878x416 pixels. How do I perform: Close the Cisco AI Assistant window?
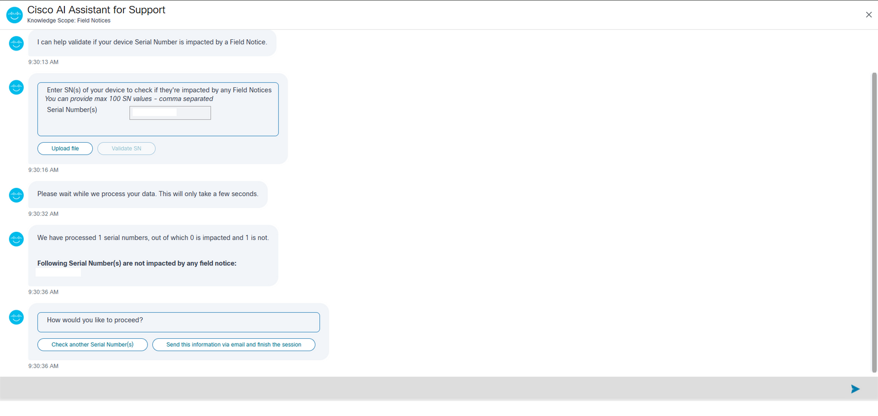tap(868, 15)
